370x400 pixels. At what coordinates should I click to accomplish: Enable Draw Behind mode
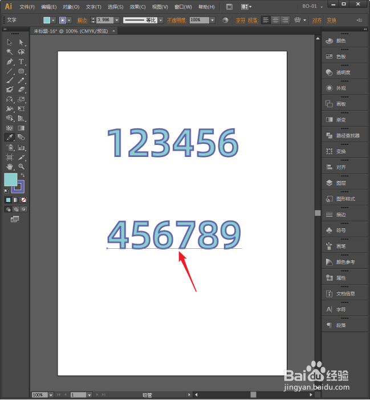click(16, 209)
